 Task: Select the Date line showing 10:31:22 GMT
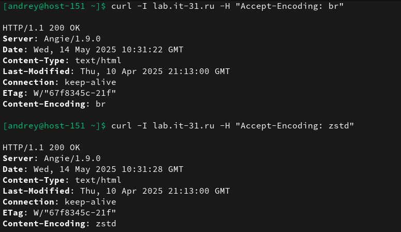(x=93, y=50)
